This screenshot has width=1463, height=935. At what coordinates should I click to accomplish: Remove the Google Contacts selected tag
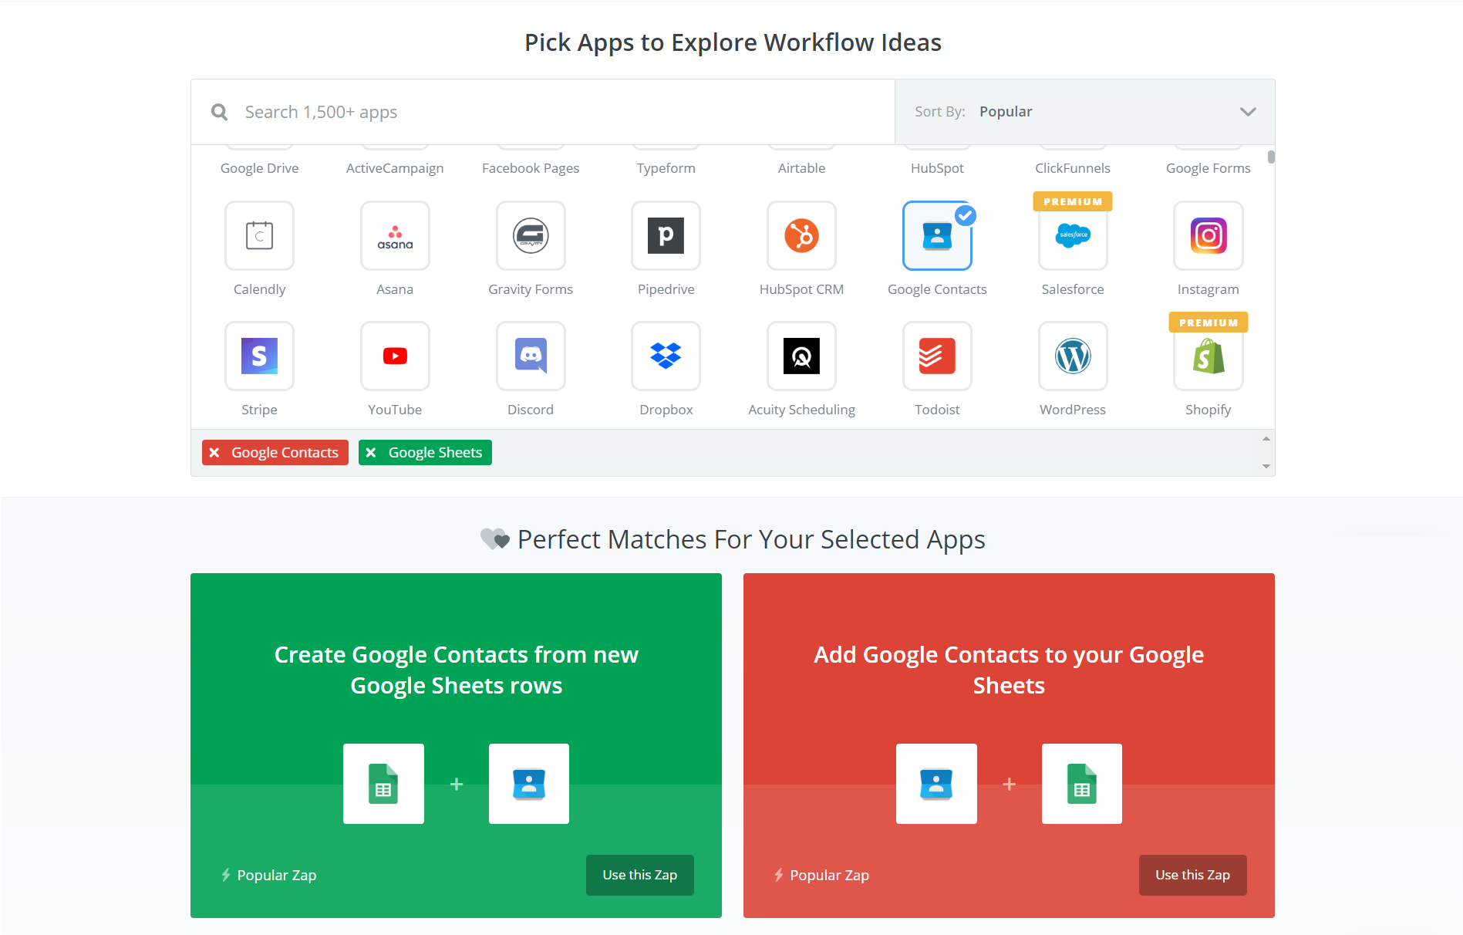[214, 453]
